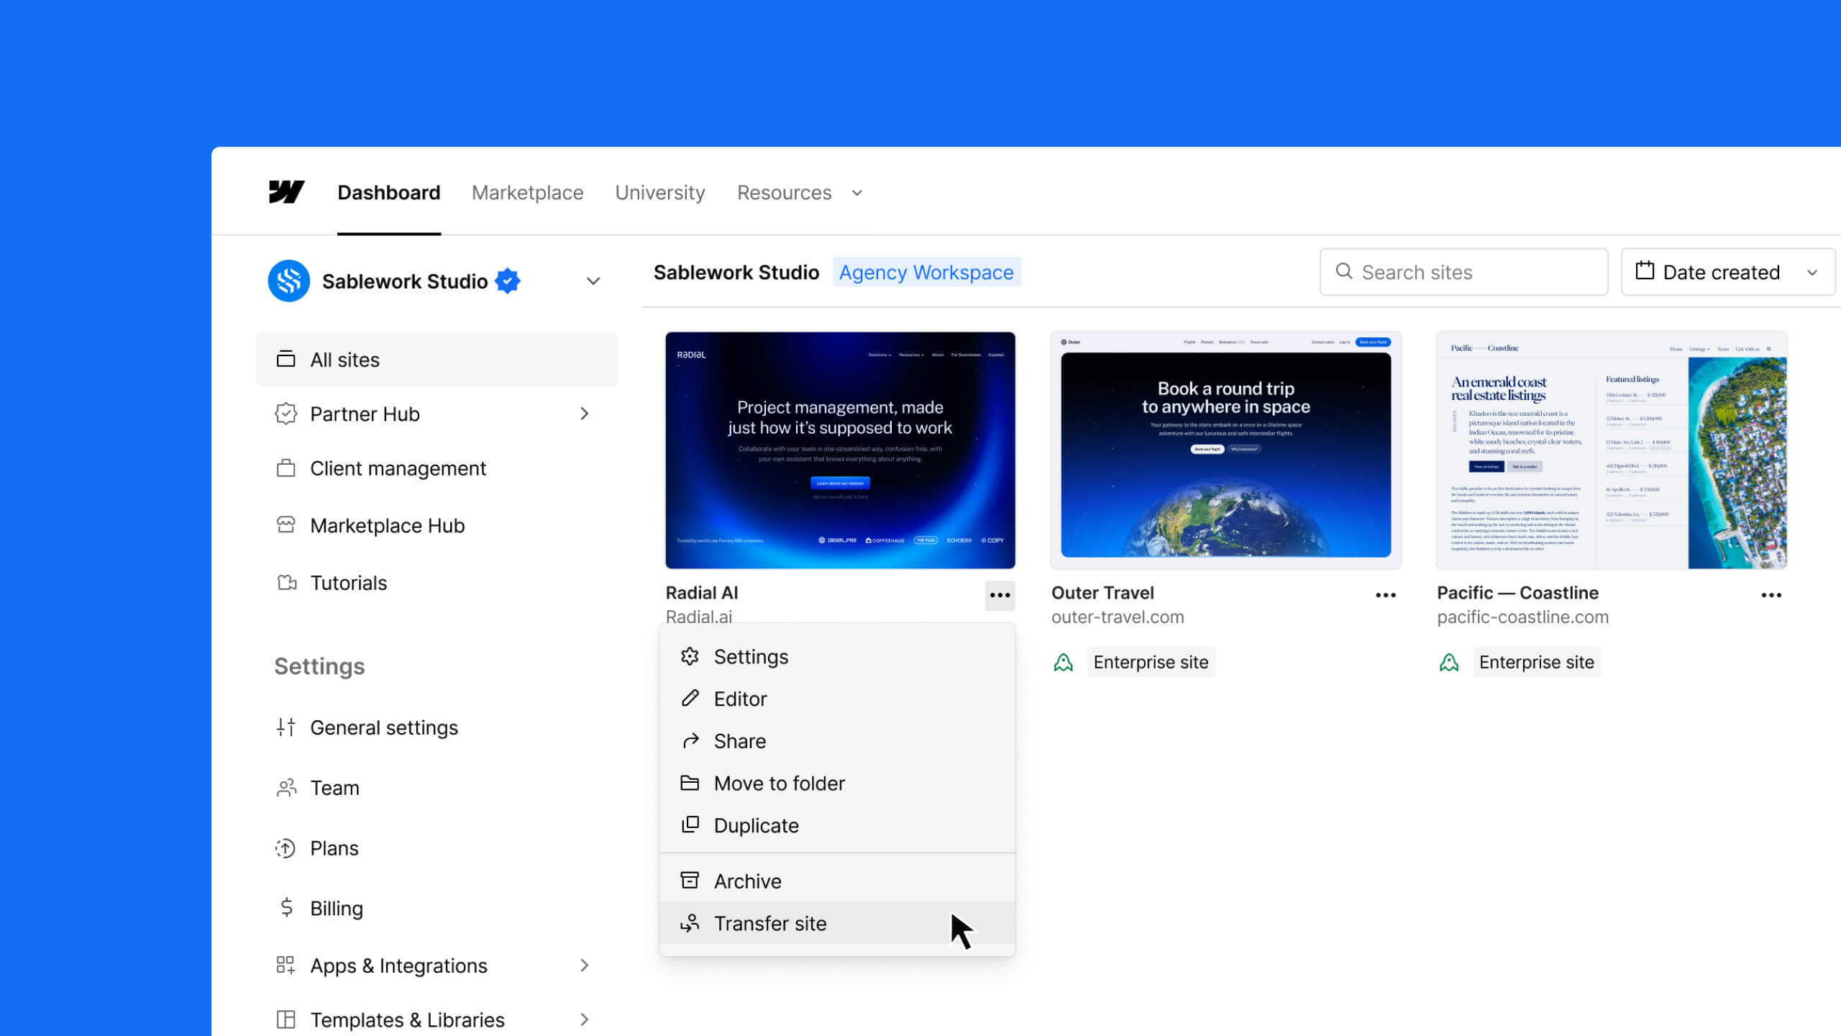This screenshot has width=1841, height=1036.
Task: Open the overflow menu on Pacific — Coastline
Action: click(x=1772, y=594)
